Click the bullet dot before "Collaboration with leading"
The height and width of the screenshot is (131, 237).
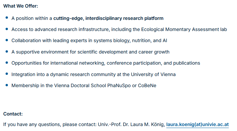point(7,40)
